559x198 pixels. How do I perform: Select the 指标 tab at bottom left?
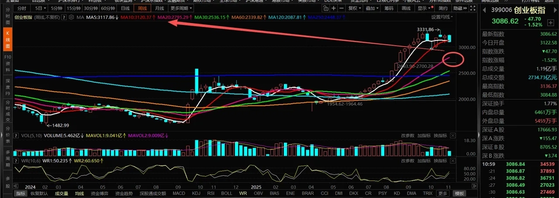pyautogui.click(x=21, y=193)
